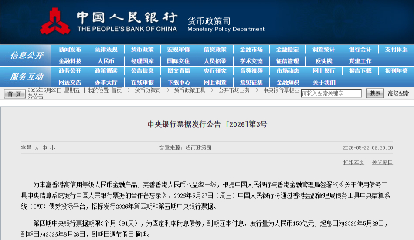This screenshot has height=240, width=414.
Task: Go to 支付体系 section
Action: (x=396, y=50)
